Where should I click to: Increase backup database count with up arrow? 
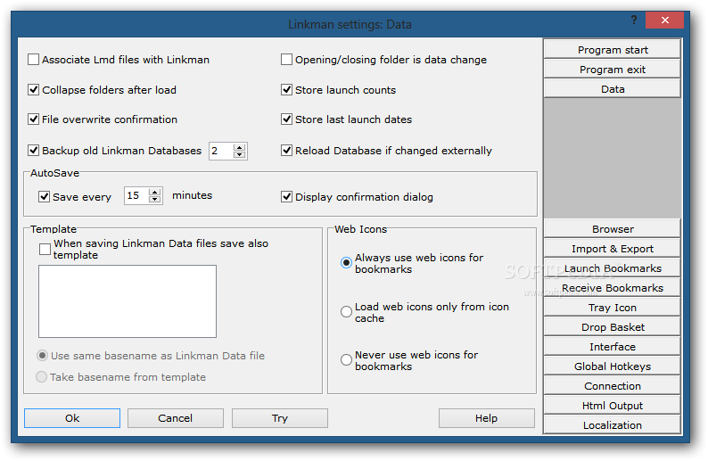[240, 147]
